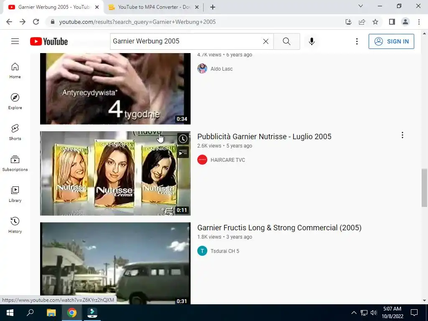Open the YouTube hamburger guide menu
The height and width of the screenshot is (321, 428).
(15, 41)
